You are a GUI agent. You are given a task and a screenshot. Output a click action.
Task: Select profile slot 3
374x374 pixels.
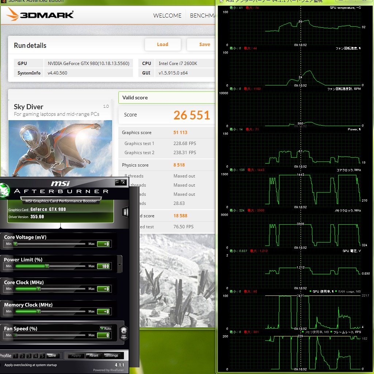(29, 356)
